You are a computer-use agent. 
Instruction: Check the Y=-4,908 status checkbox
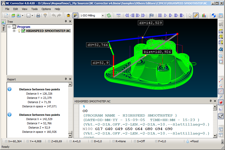click(28, 141)
